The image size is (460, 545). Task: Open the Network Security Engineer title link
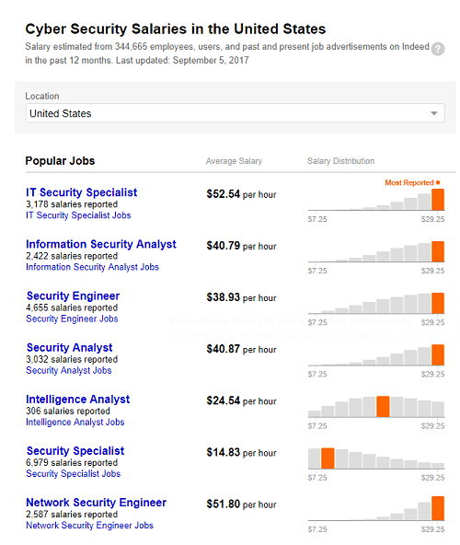point(97,503)
